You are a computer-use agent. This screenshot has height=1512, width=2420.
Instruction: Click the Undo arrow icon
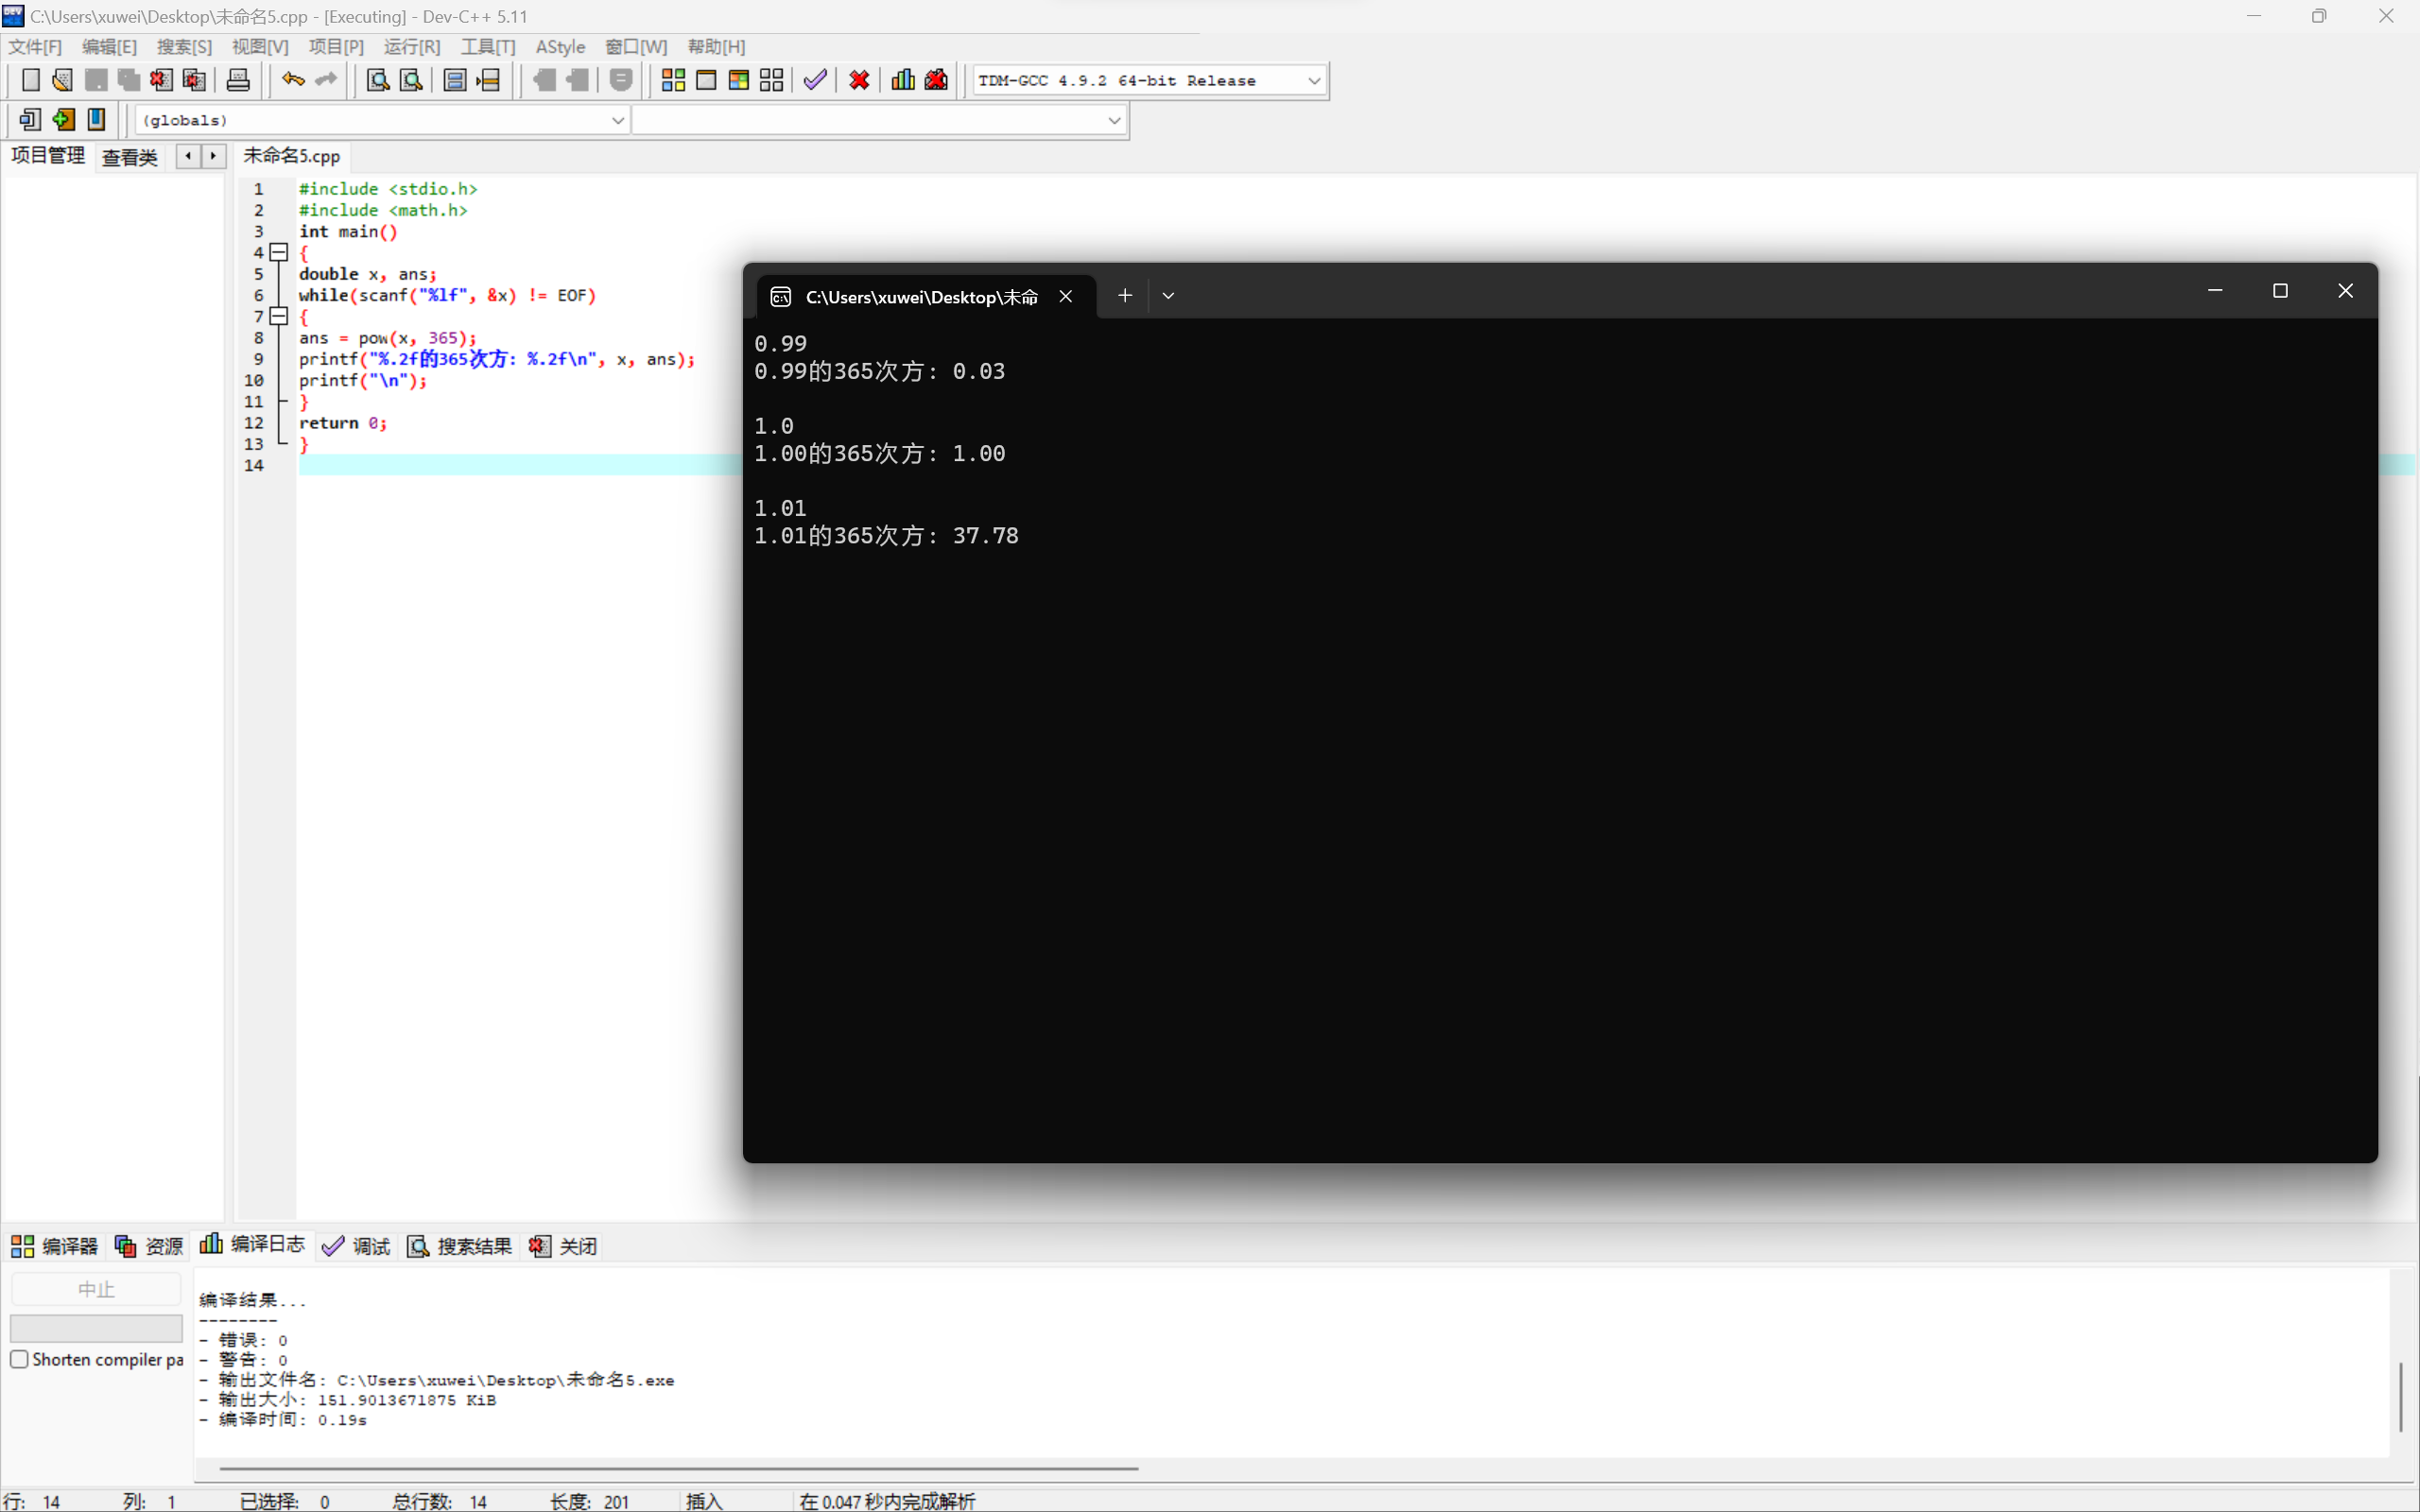coord(292,80)
